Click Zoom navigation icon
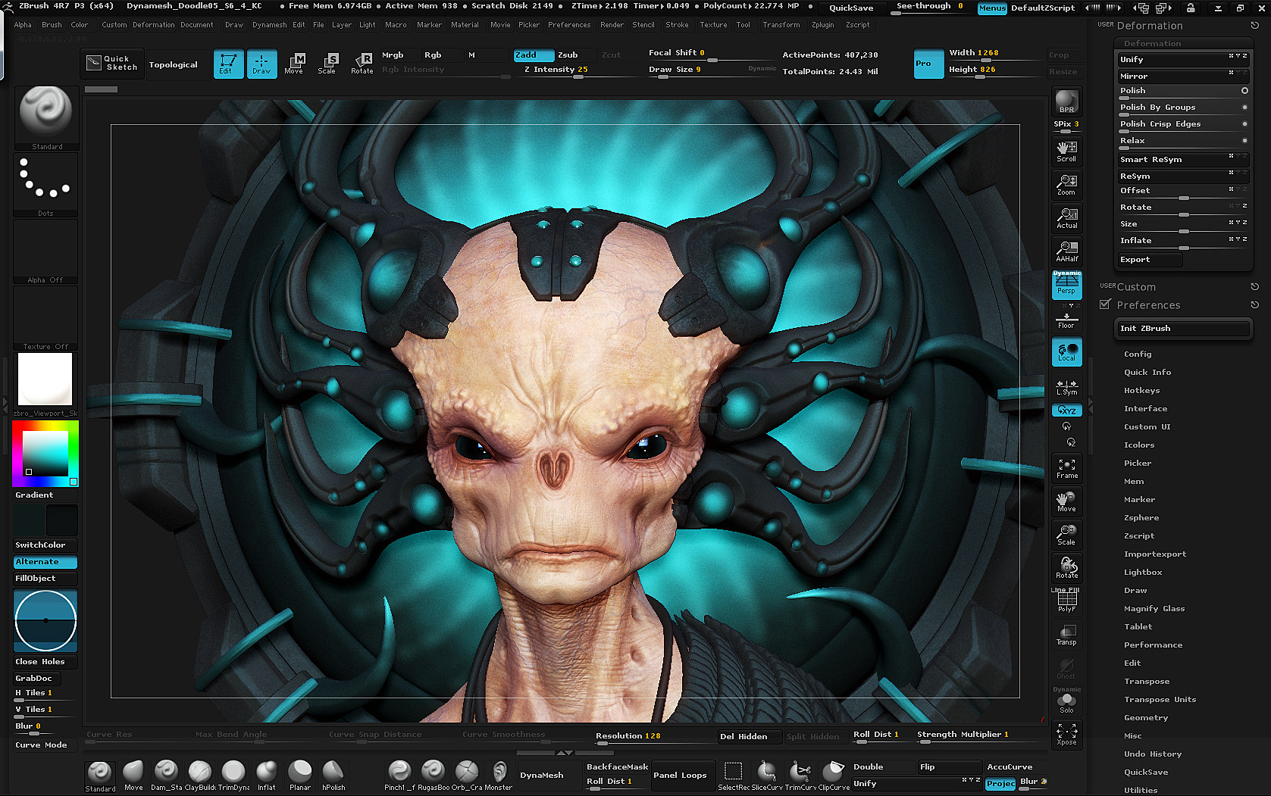This screenshot has width=1271, height=796. coord(1066,185)
